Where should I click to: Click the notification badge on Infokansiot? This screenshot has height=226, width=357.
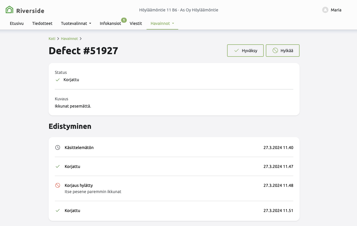pyautogui.click(x=124, y=20)
